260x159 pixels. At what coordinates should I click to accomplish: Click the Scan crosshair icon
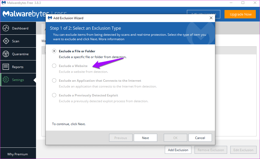point(6,41)
